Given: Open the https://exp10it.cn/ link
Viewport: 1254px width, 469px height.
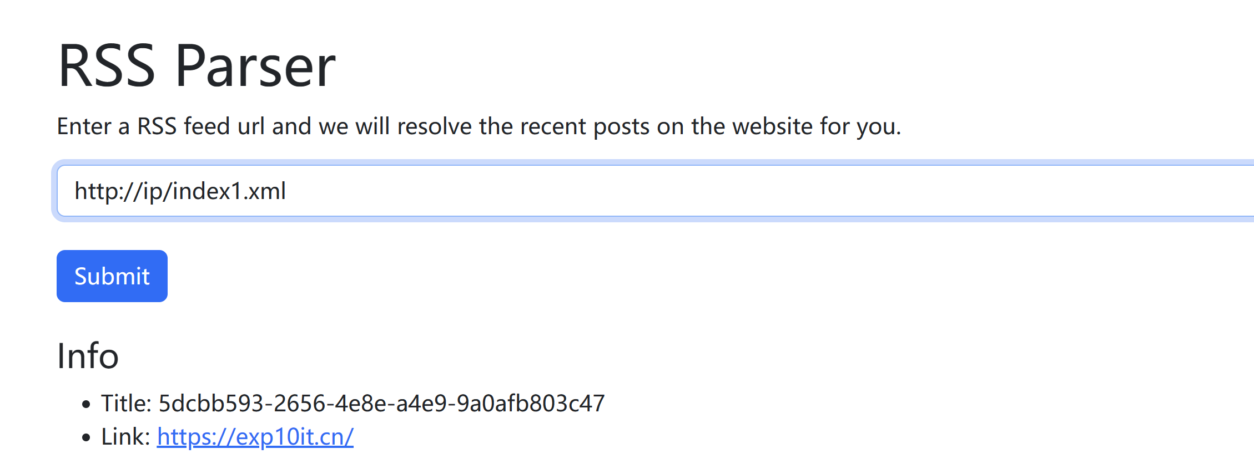Looking at the screenshot, I should point(255,436).
